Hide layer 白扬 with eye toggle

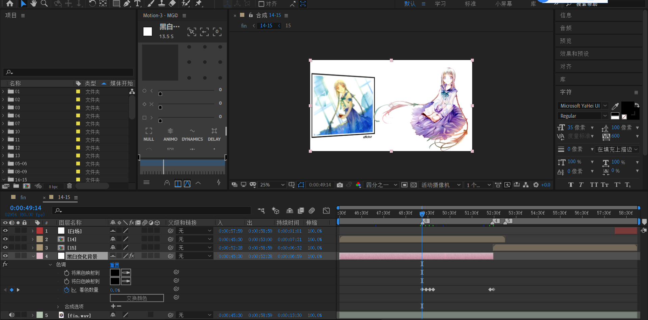tap(5, 231)
